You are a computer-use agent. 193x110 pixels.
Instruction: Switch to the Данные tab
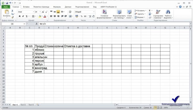(x=68, y=7)
